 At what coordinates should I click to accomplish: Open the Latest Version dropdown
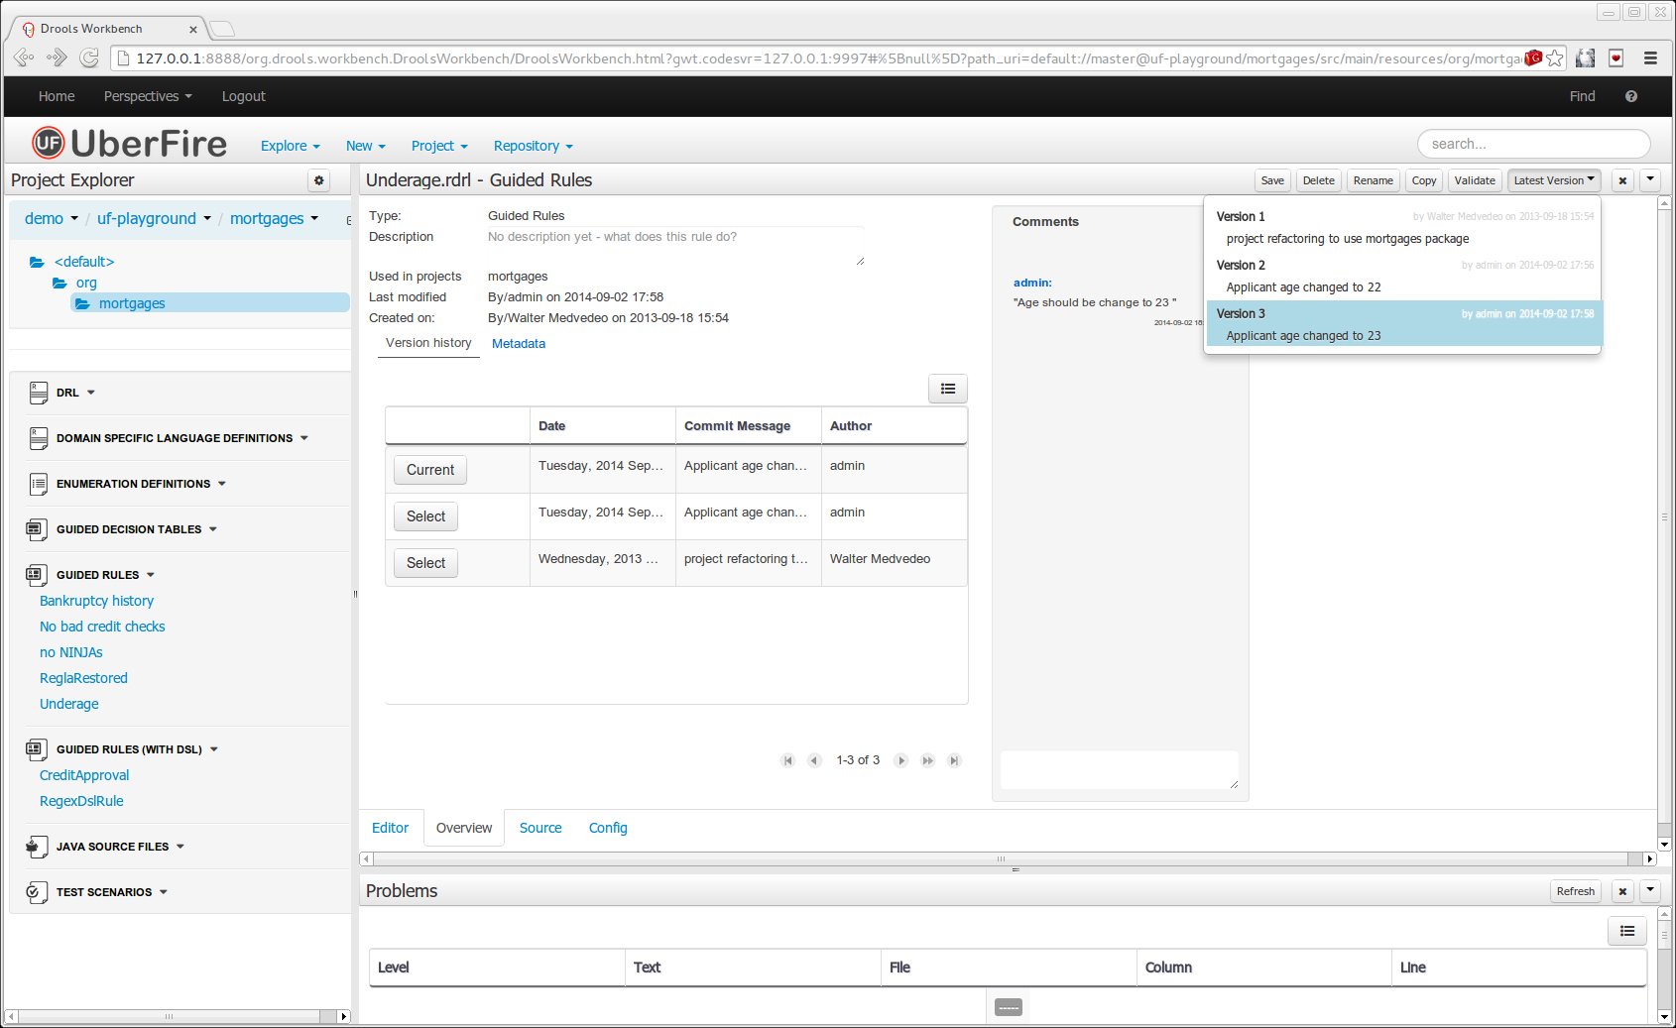click(1553, 180)
